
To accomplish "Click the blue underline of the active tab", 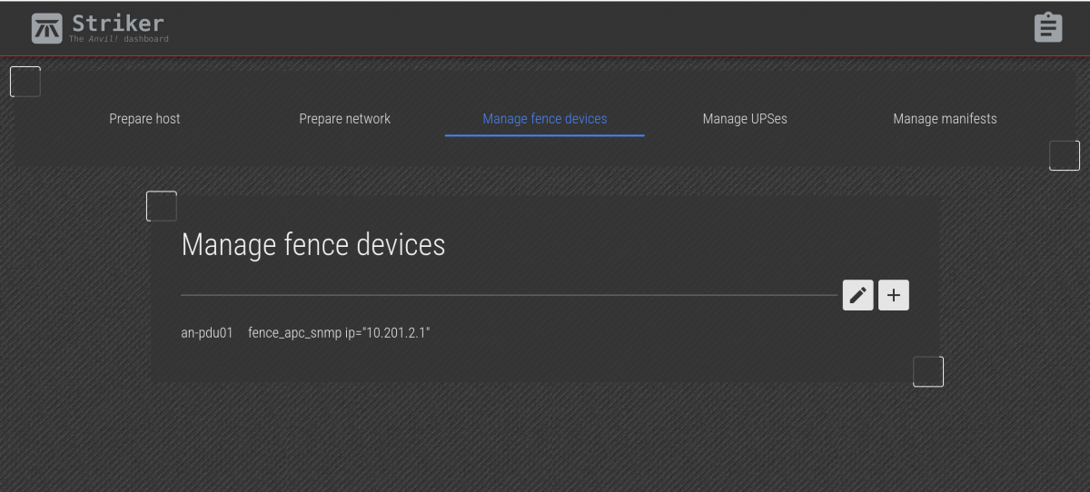I will point(545,135).
